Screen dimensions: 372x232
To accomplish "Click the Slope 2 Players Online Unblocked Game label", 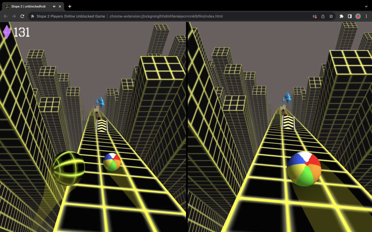I will [x=71, y=16].
